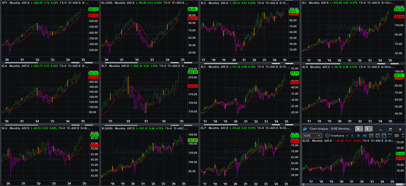Switch to the 60 minute interval
The image size is (406, 186).
365,136
